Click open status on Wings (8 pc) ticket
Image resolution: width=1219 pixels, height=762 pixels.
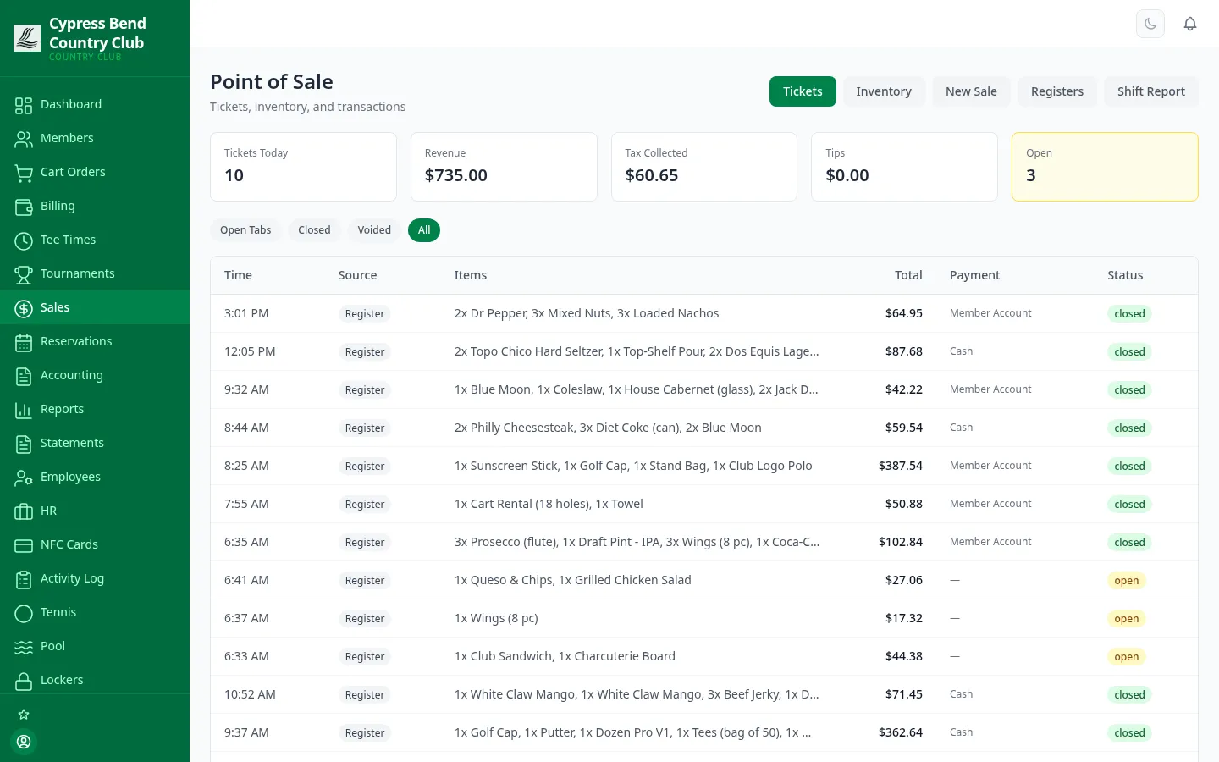(x=1127, y=619)
